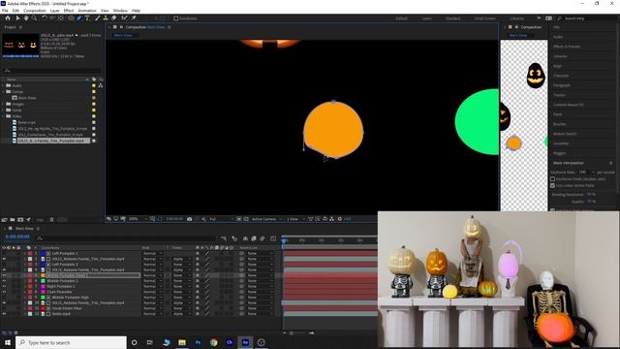Open the Effect menu
The height and width of the screenshot is (349, 620).
(69, 11)
